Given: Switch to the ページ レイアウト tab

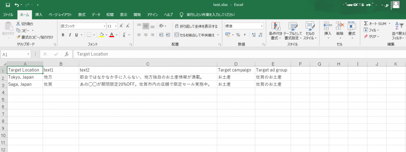Looking at the screenshot, I should pos(60,15).
